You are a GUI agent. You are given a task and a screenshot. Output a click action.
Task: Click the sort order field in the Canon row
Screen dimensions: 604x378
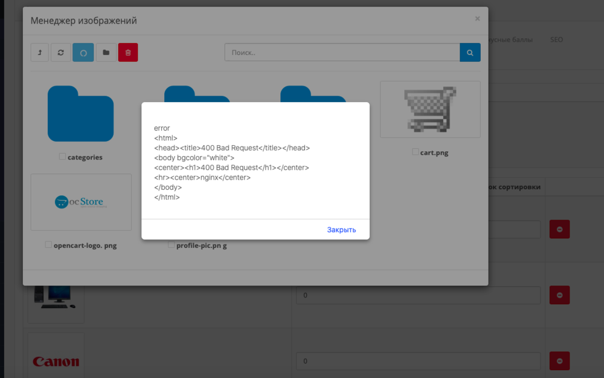tap(418, 361)
